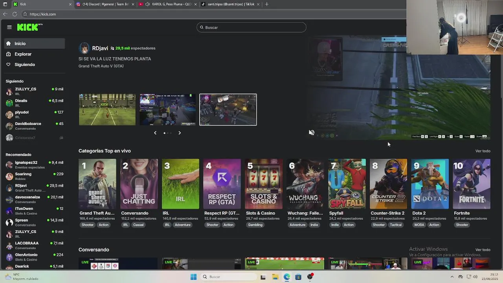The image size is (503, 283).
Task: Open Grand Theft Auto V category card
Action: 97,184
